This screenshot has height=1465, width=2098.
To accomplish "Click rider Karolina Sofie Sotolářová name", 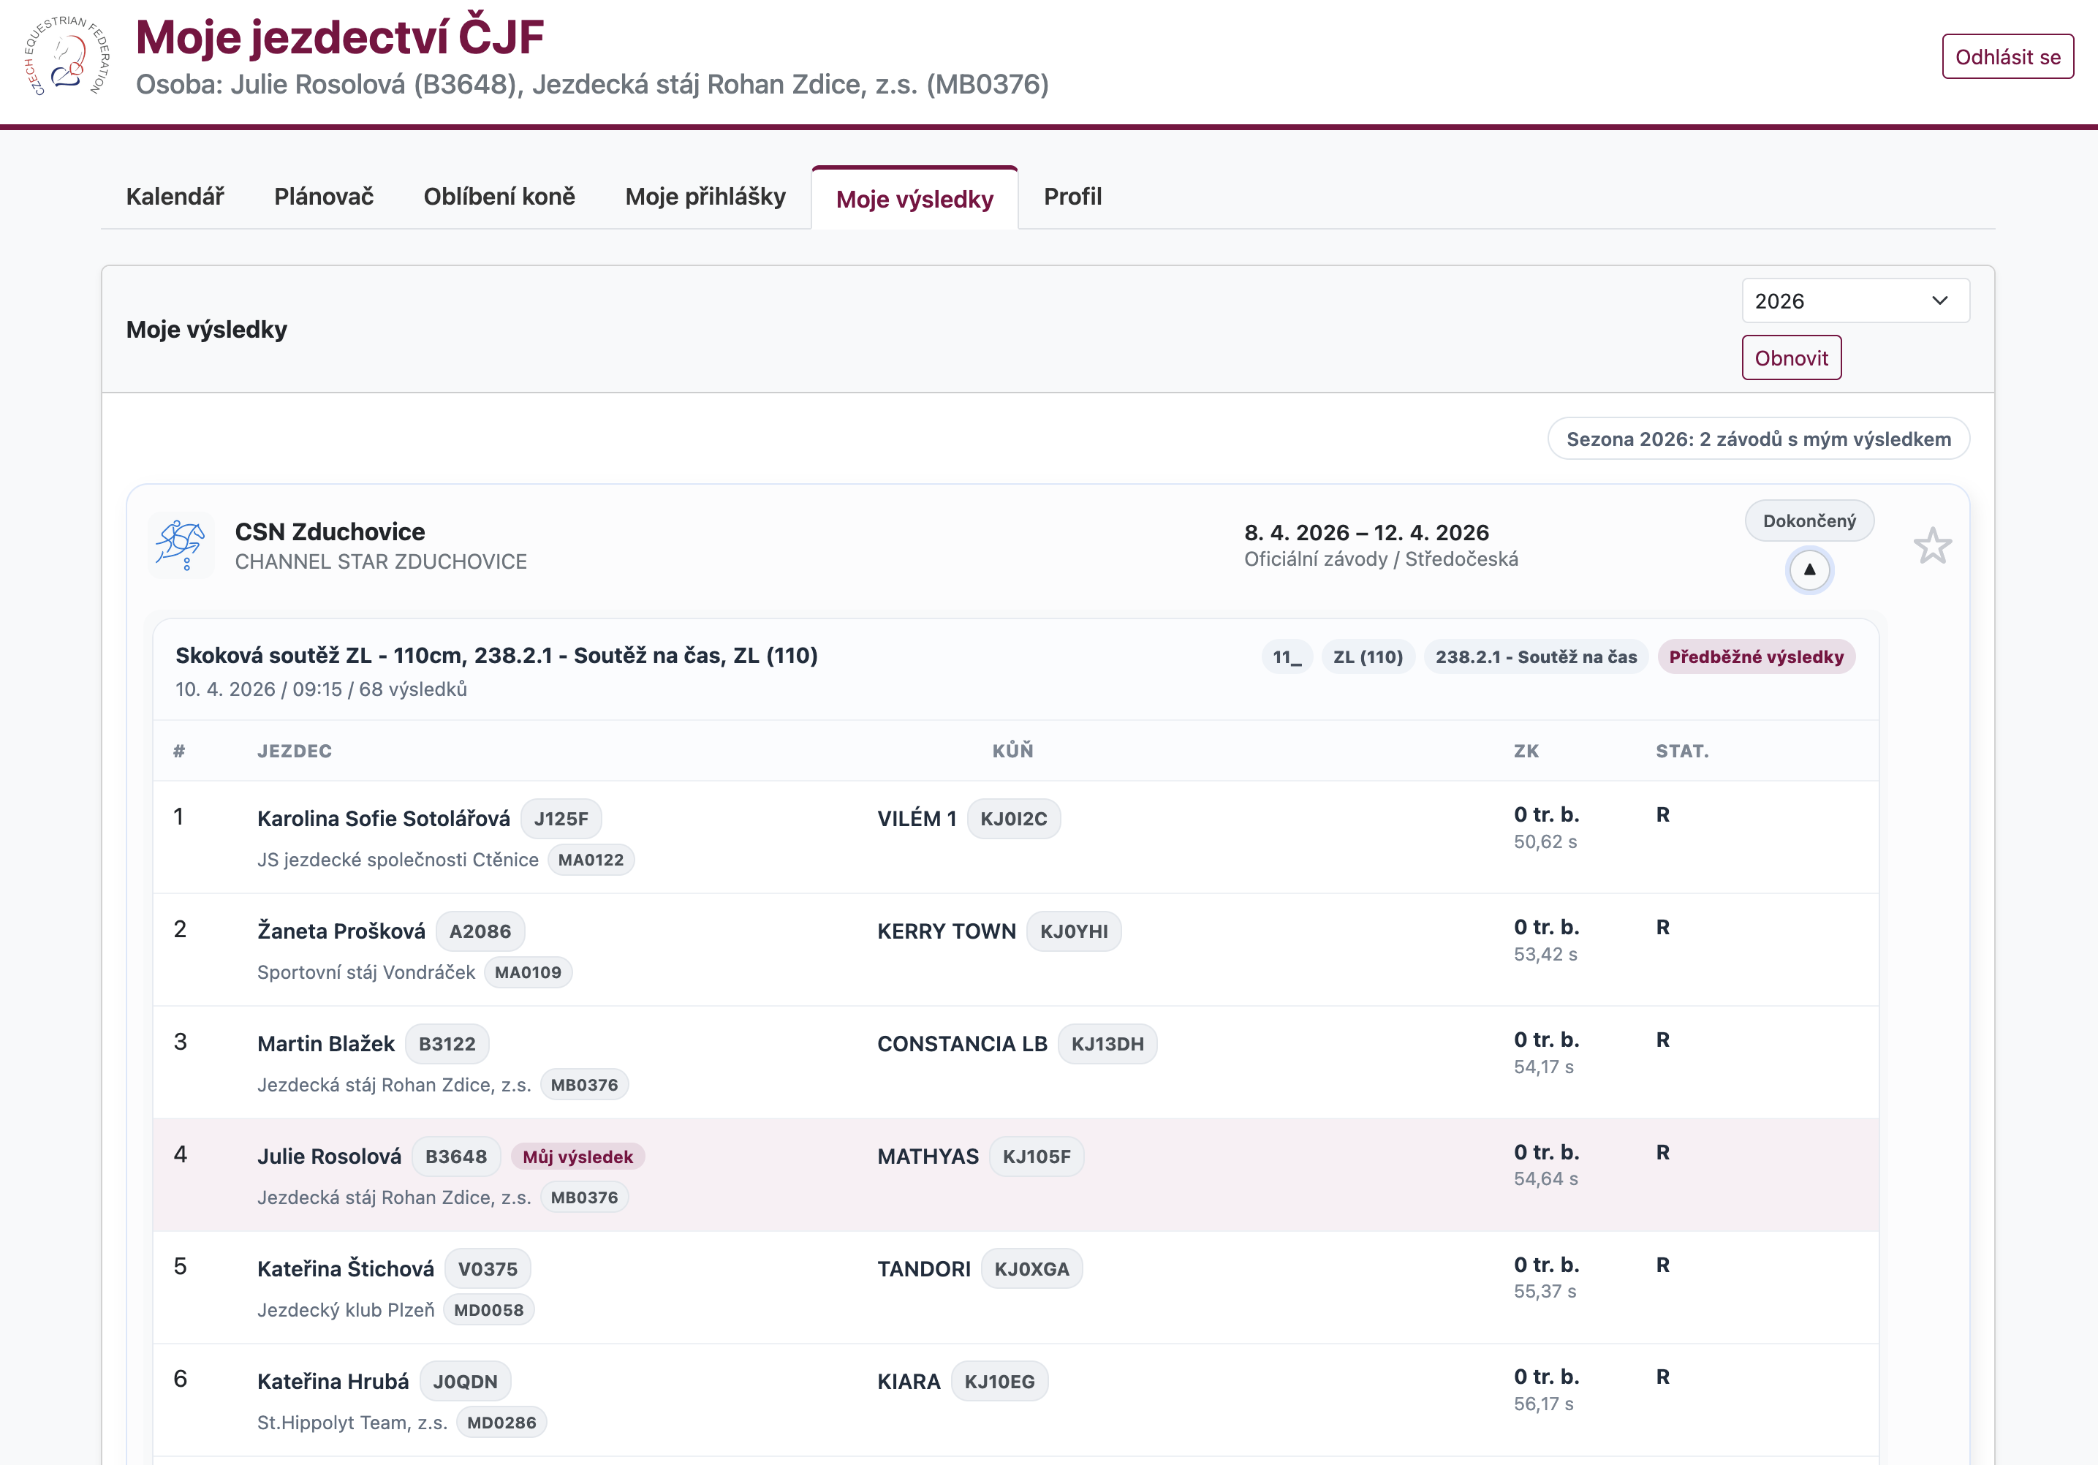I will [383, 818].
